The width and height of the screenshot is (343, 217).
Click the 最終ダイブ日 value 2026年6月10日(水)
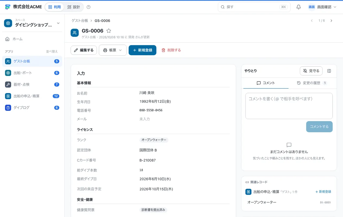(x=155, y=179)
